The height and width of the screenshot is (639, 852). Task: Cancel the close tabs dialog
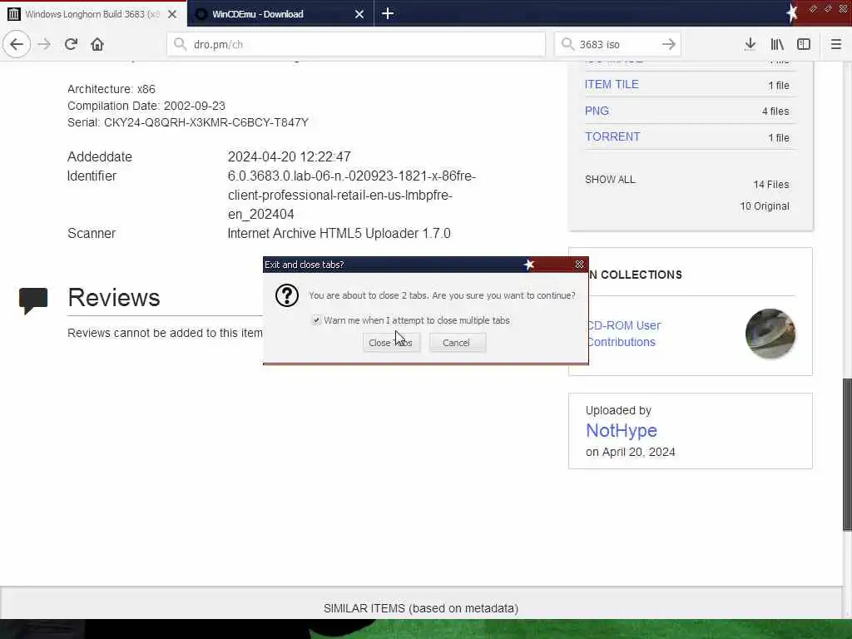click(457, 343)
